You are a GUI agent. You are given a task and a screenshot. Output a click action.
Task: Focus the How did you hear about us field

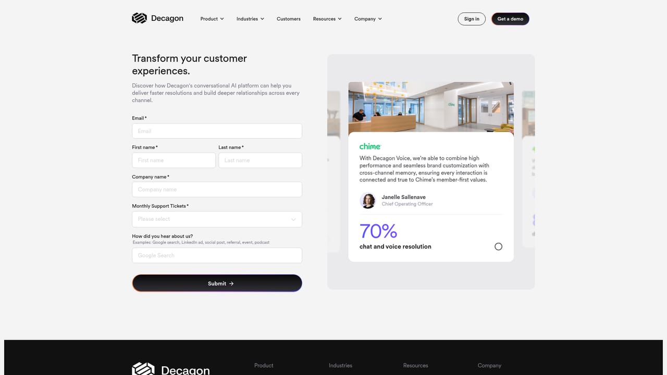point(217,255)
